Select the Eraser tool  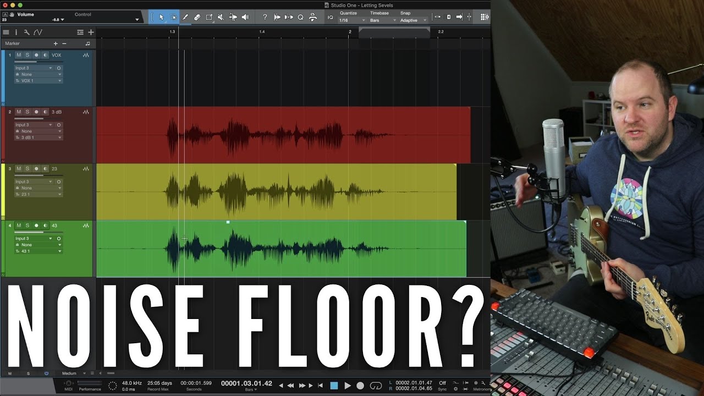[x=197, y=17]
